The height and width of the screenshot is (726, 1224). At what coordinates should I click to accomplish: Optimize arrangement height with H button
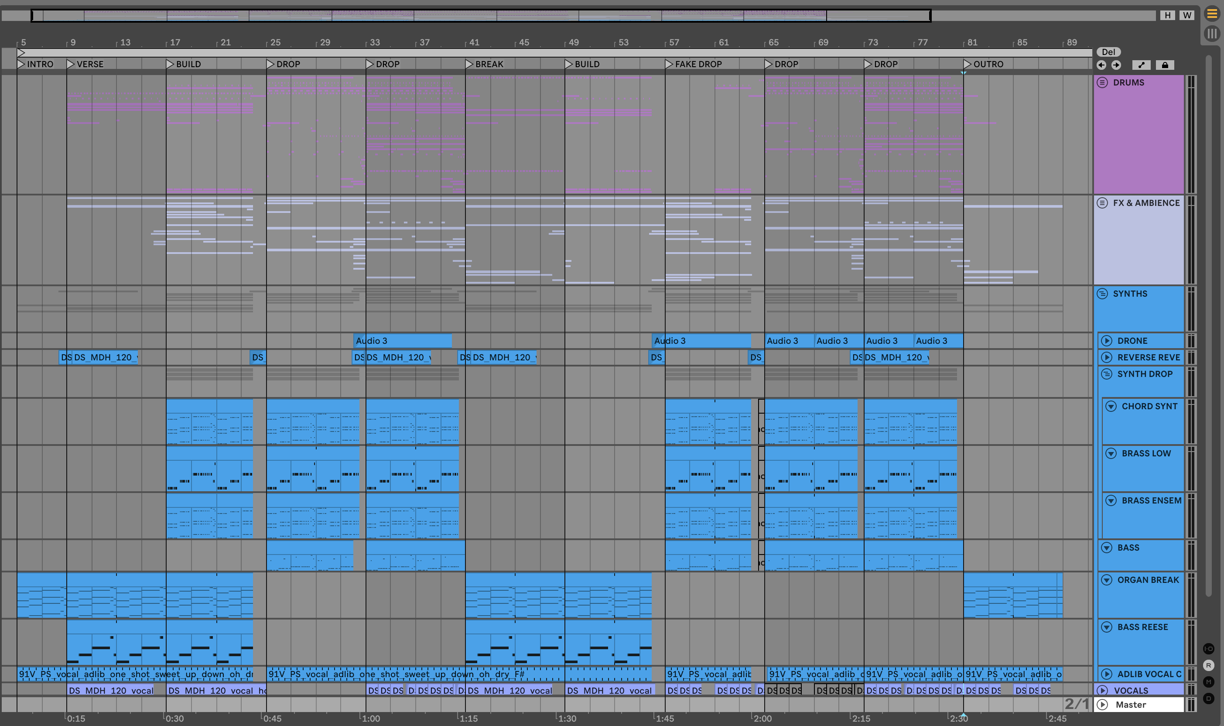[1167, 15]
